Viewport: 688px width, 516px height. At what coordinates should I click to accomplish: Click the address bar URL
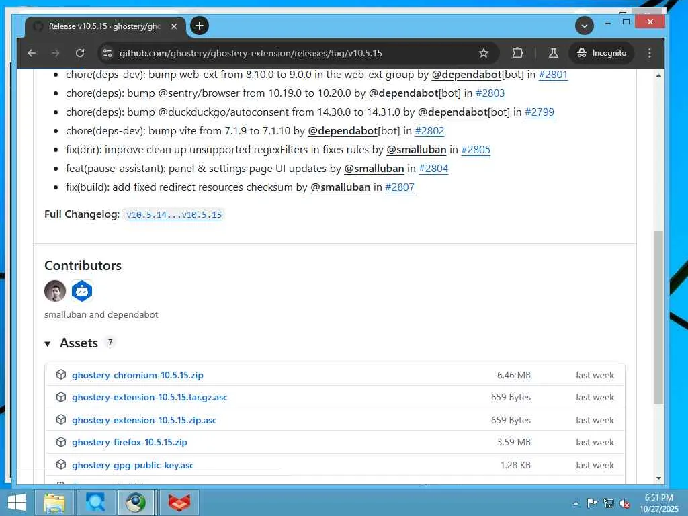pyautogui.click(x=251, y=53)
